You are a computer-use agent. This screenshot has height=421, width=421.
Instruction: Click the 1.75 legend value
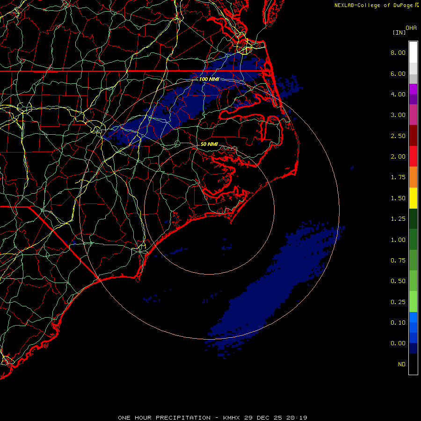(x=398, y=177)
